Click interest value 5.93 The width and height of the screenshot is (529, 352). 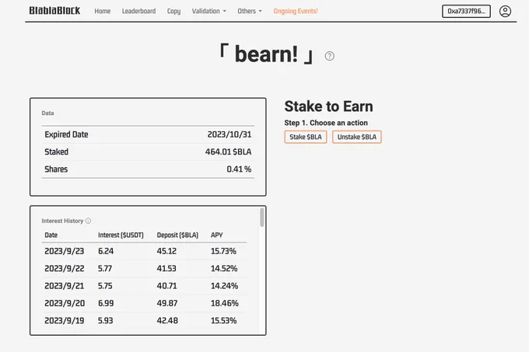click(x=105, y=320)
